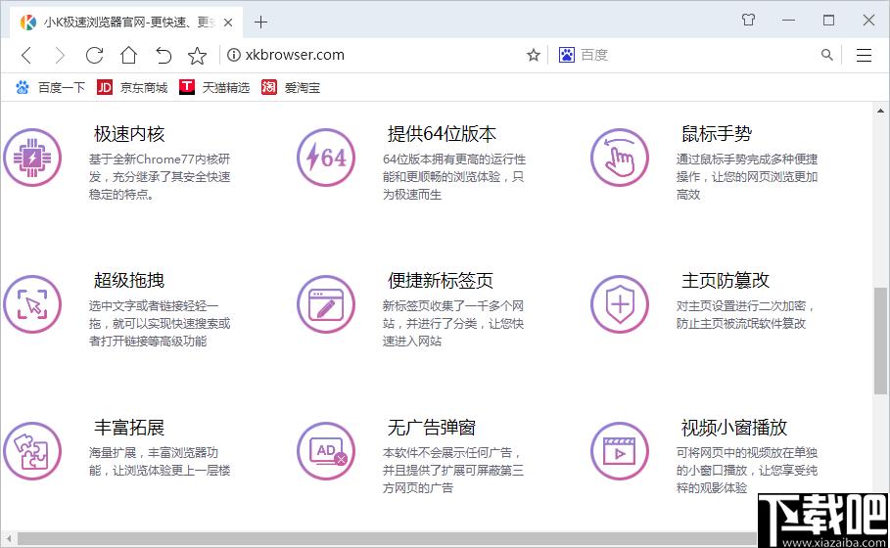Maximize the browser window
This screenshot has width=890, height=548.
(828, 21)
